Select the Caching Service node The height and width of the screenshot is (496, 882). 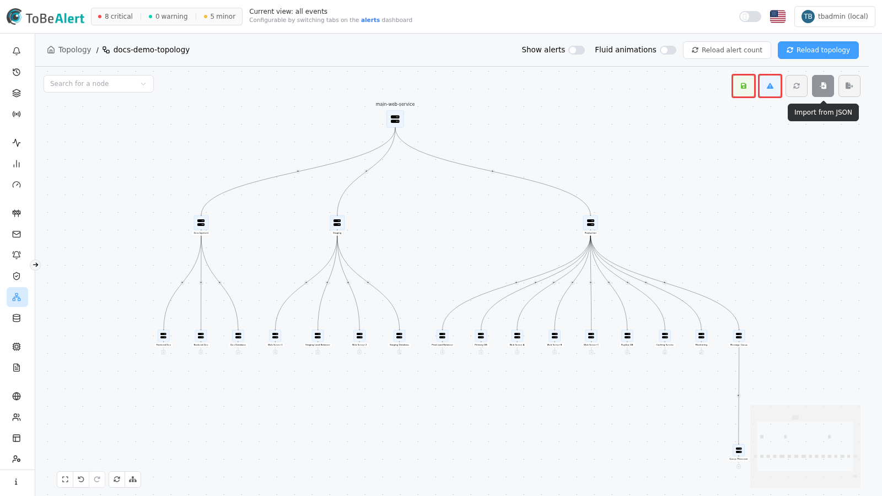(665, 336)
